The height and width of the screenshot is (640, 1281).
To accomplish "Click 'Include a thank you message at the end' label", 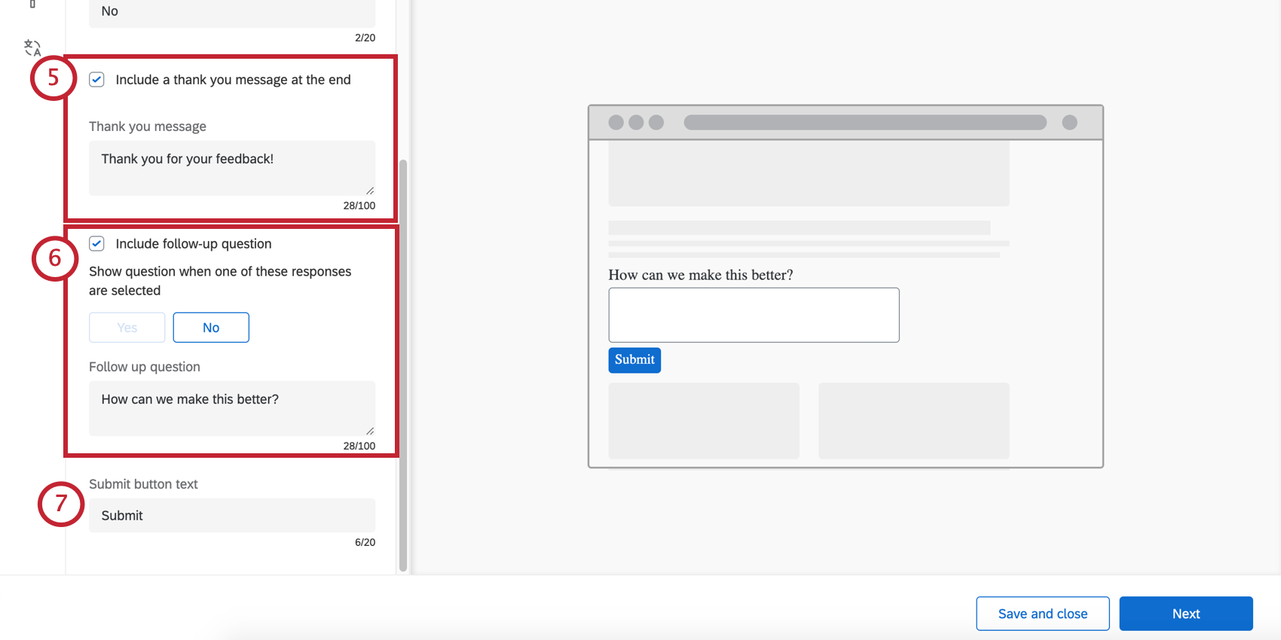I will click(233, 80).
